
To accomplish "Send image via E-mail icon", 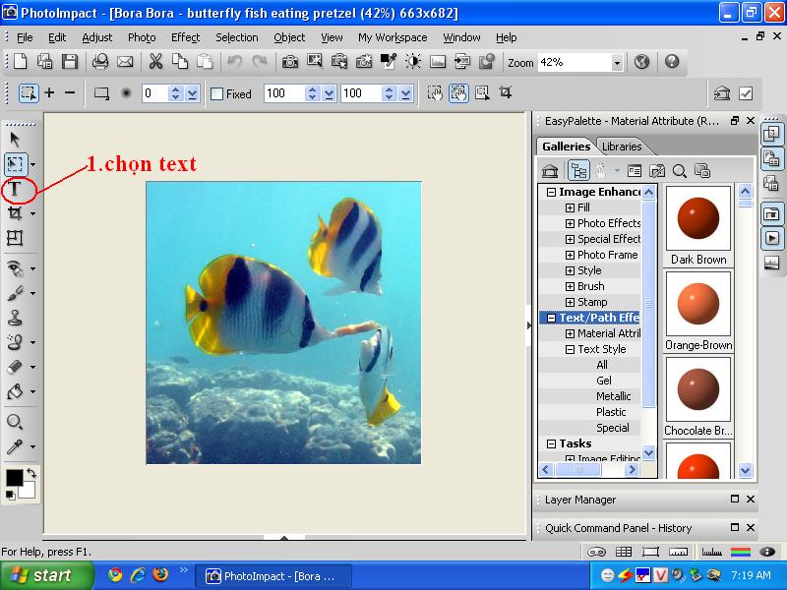I will [x=125, y=62].
